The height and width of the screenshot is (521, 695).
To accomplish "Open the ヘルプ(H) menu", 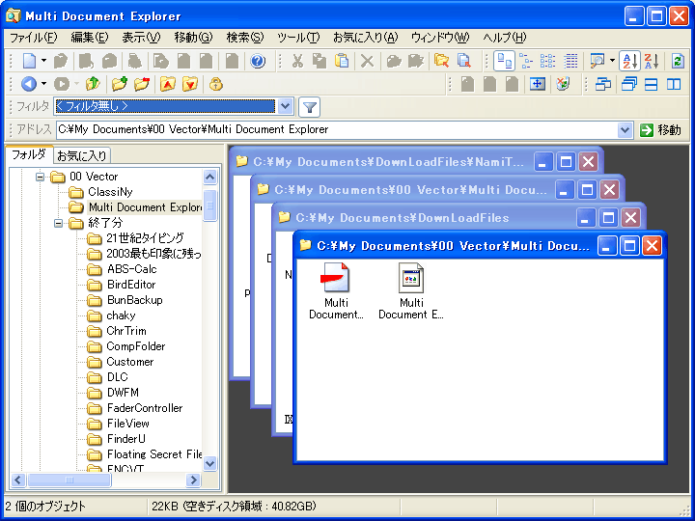I will pos(505,38).
